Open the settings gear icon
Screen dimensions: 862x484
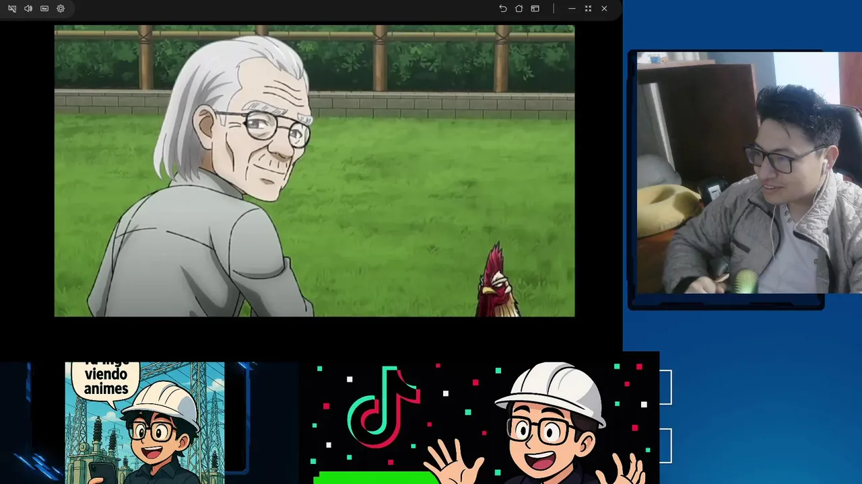point(61,9)
